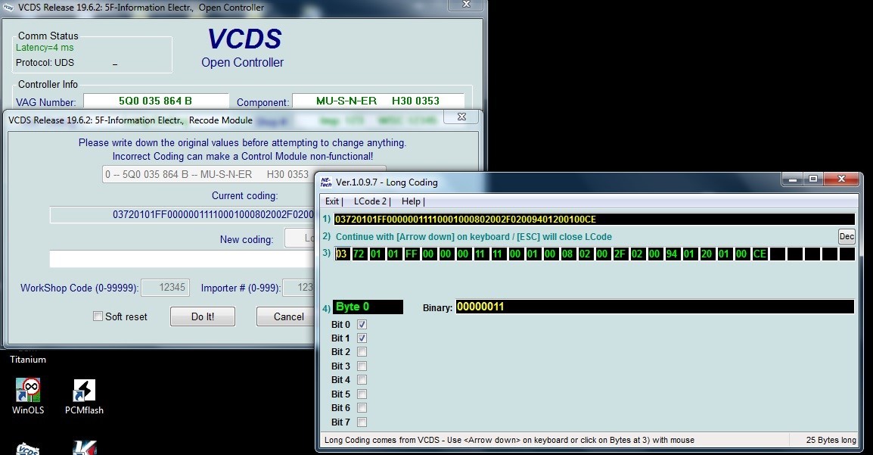The image size is (873, 455).
Task: Click the Byte 0 label box
Action: (368, 307)
